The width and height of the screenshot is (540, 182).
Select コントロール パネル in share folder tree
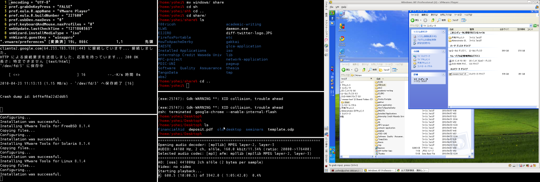349,105
